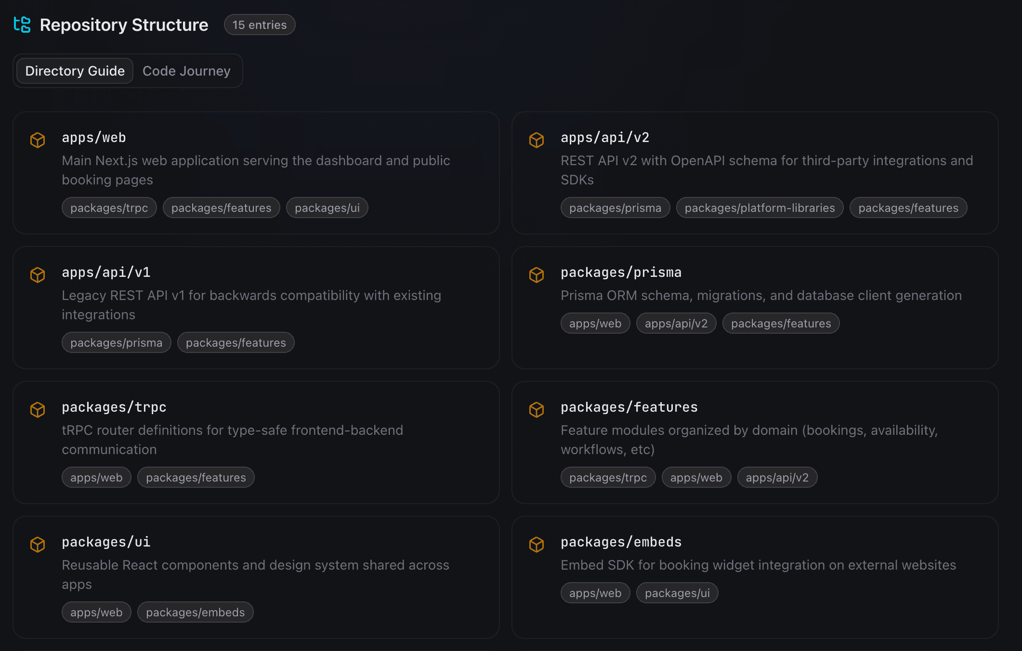The height and width of the screenshot is (651, 1022).
Task: Click the package icon beside apps/web
Action: click(38, 140)
